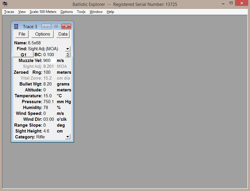Click the Pressure value 750.1
Viewport: 250px width, 191px height.
(x=48, y=102)
